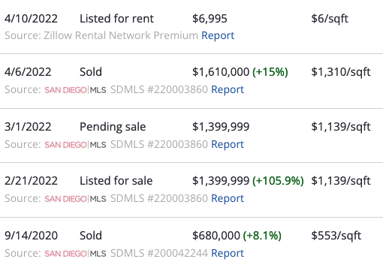The width and height of the screenshot is (383, 271).
Task: Click the +8.1% price change indicator
Action: 262,236
